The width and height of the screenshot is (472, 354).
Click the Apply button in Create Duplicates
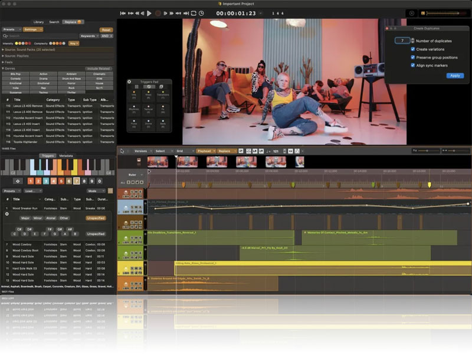(x=454, y=76)
